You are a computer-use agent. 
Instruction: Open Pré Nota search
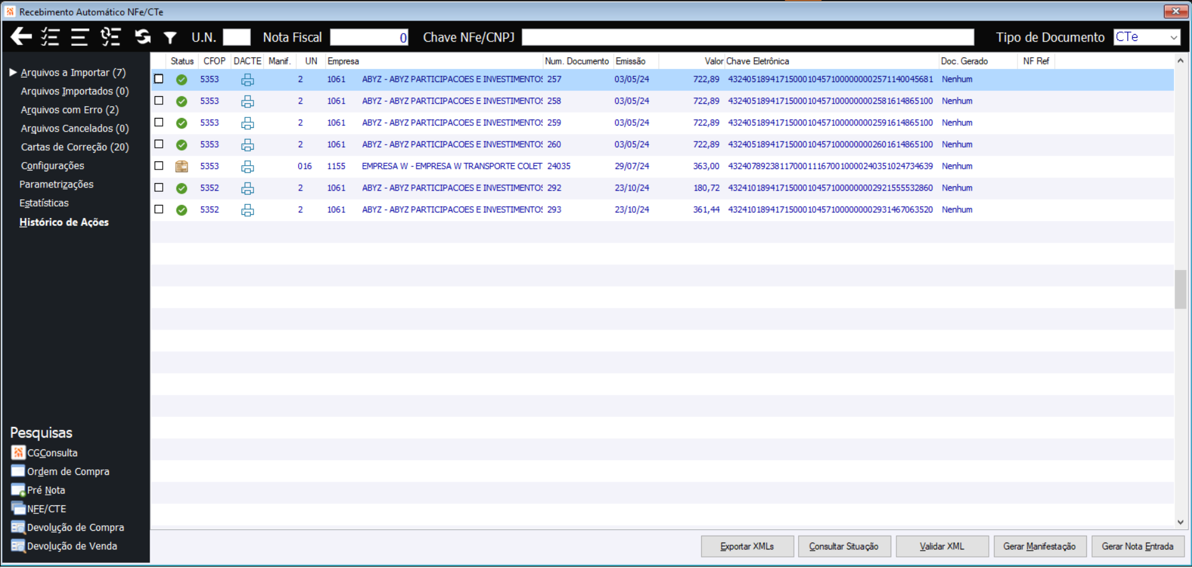(x=39, y=490)
